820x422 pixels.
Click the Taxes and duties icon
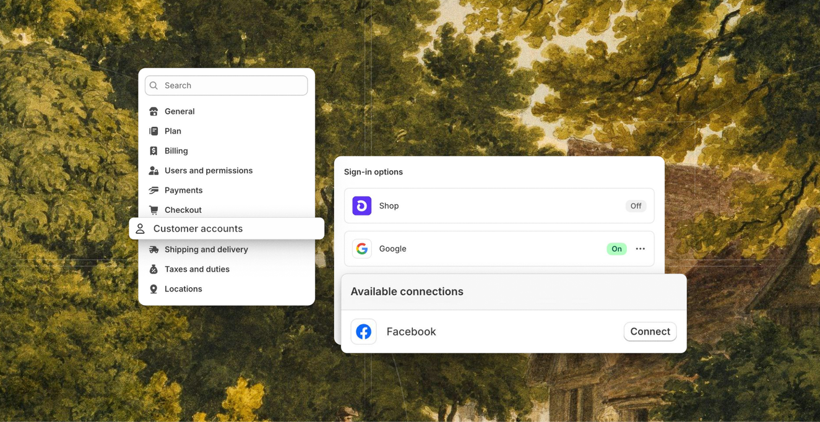click(x=153, y=269)
